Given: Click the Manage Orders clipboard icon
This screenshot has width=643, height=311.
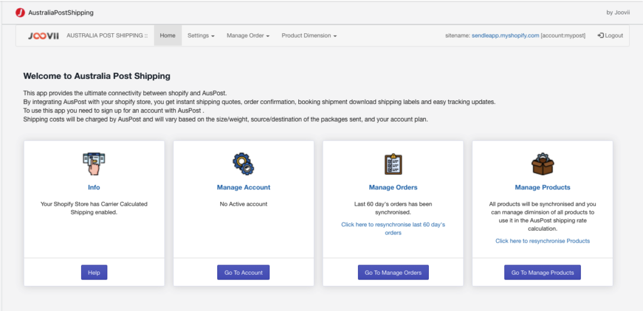Looking at the screenshot, I should click(393, 164).
